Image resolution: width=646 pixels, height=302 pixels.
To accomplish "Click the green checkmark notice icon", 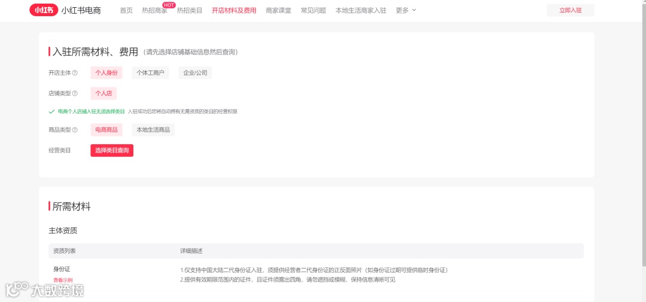I will 51,112.
